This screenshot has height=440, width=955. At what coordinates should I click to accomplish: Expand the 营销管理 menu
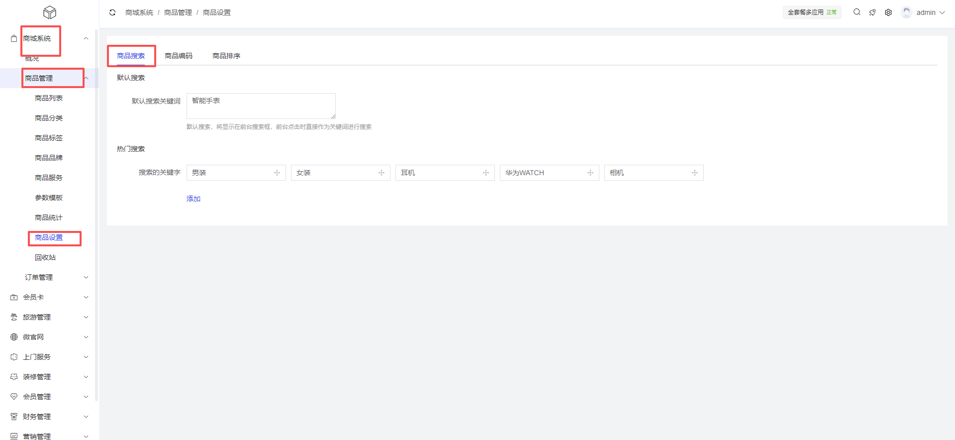point(86,436)
